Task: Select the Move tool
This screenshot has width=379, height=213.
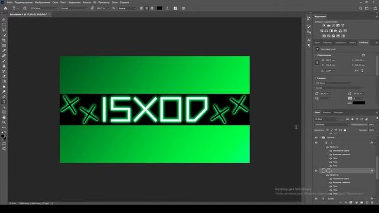Action: pos(4,20)
